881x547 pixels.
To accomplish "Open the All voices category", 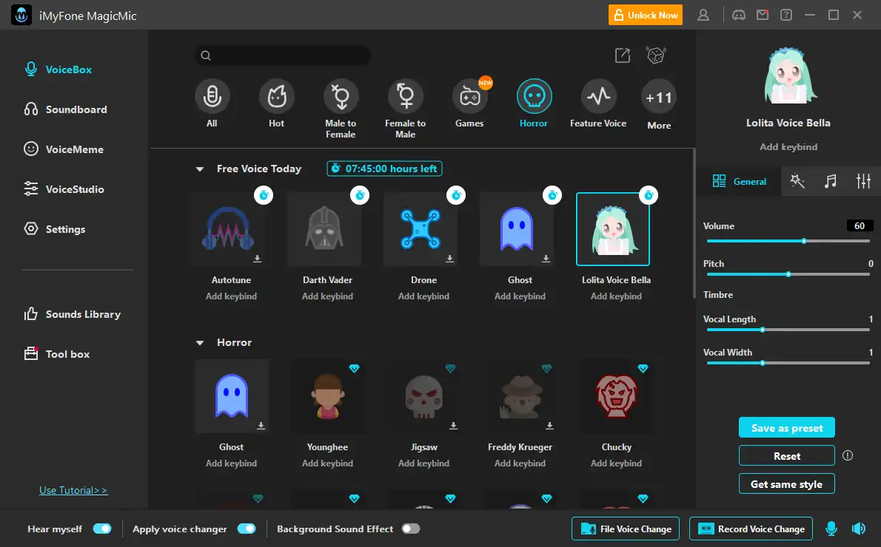I will point(212,97).
